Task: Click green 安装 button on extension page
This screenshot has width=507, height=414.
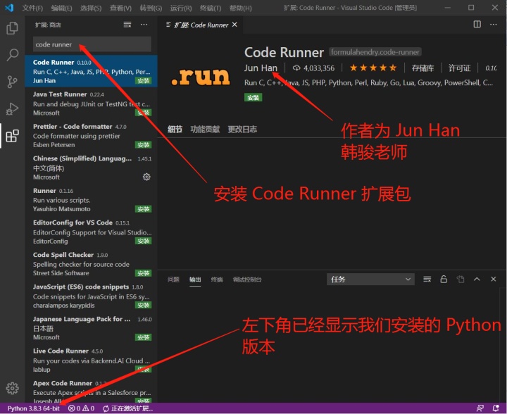Action: pos(254,98)
